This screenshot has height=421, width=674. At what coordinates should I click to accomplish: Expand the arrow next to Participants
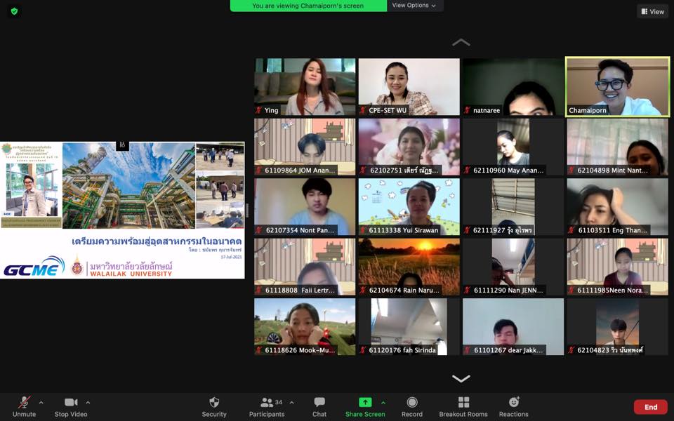click(x=291, y=403)
